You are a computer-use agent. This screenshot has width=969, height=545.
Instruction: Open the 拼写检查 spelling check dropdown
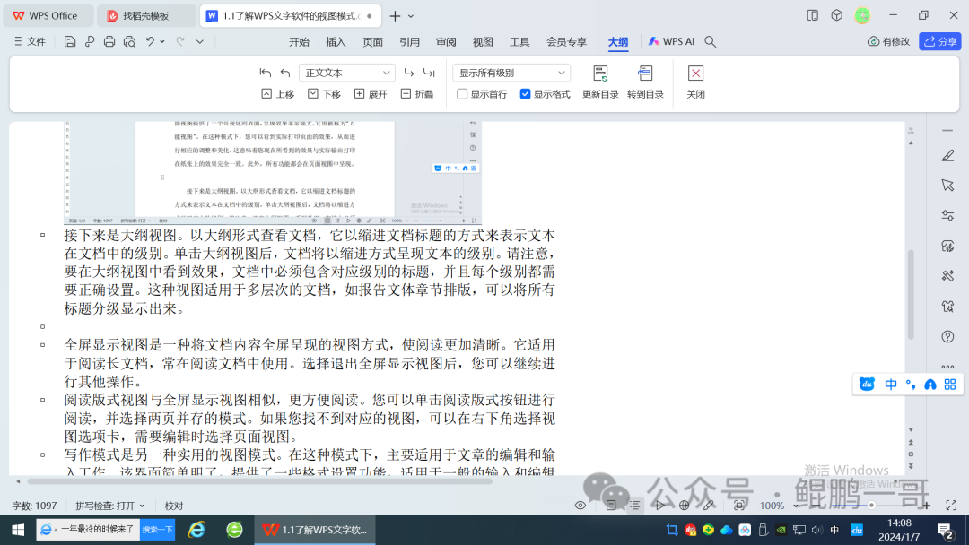coord(110,506)
